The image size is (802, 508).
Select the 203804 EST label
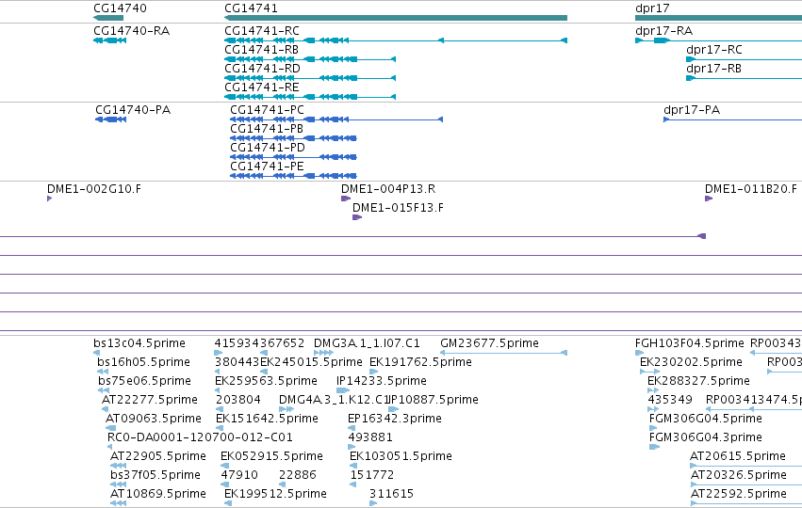pyautogui.click(x=238, y=400)
